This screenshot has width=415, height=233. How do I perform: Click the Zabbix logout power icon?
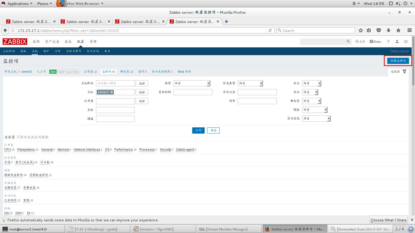coord(406,41)
